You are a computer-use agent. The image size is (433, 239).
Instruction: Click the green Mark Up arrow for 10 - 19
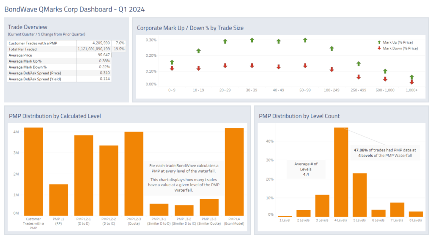198,51
